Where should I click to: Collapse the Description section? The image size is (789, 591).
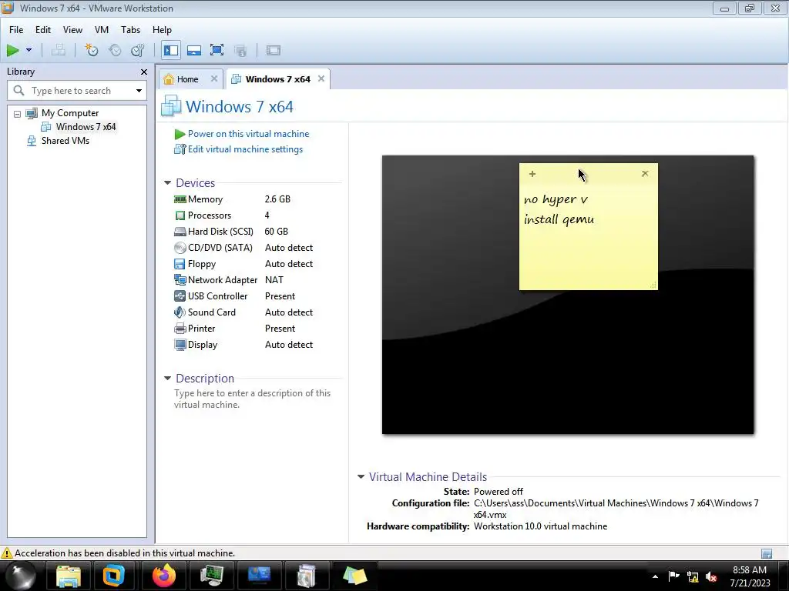tap(167, 379)
